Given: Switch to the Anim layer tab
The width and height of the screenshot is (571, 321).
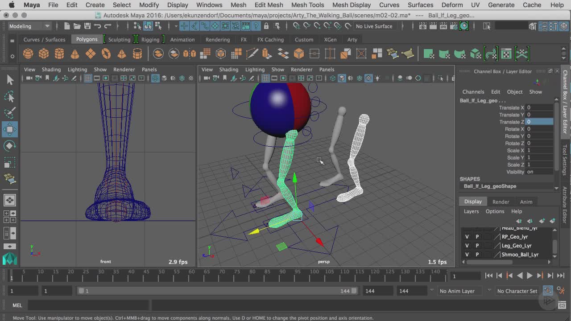Looking at the screenshot, I should click(x=526, y=202).
